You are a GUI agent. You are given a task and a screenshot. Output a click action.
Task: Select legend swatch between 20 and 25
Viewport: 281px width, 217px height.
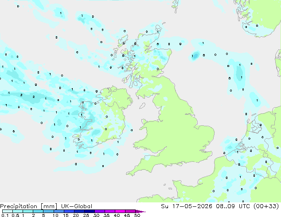[x=79, y=211]
